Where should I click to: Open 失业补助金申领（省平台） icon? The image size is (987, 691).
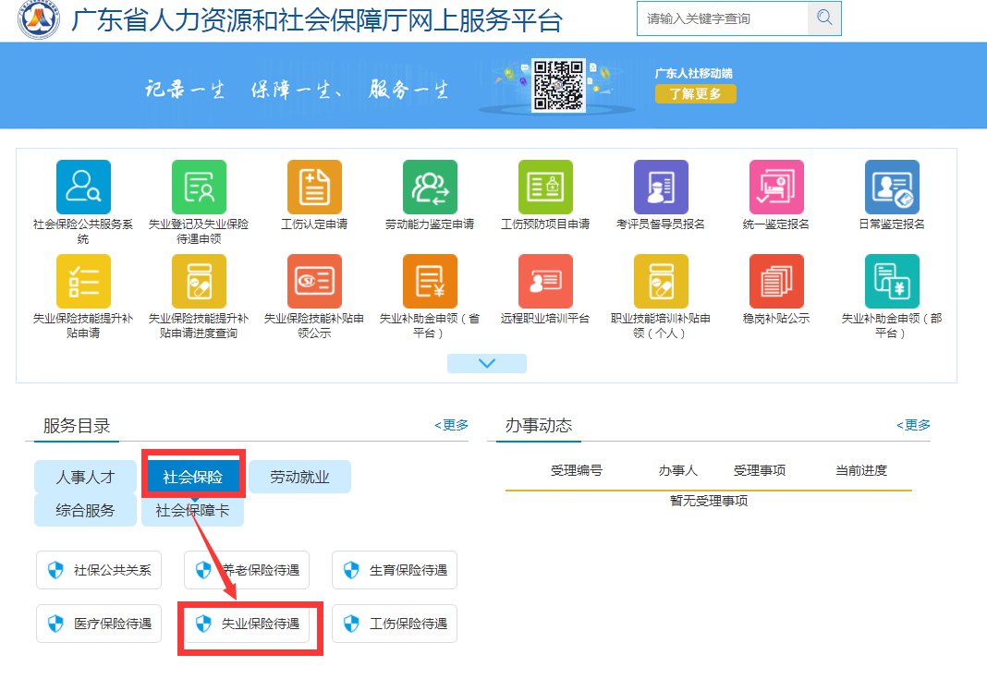click(430, 281)
